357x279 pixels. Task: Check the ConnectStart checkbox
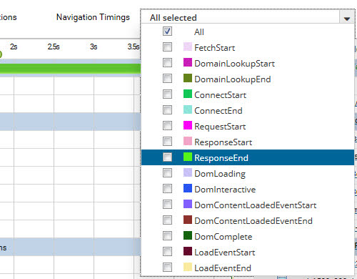coord(167,94)
